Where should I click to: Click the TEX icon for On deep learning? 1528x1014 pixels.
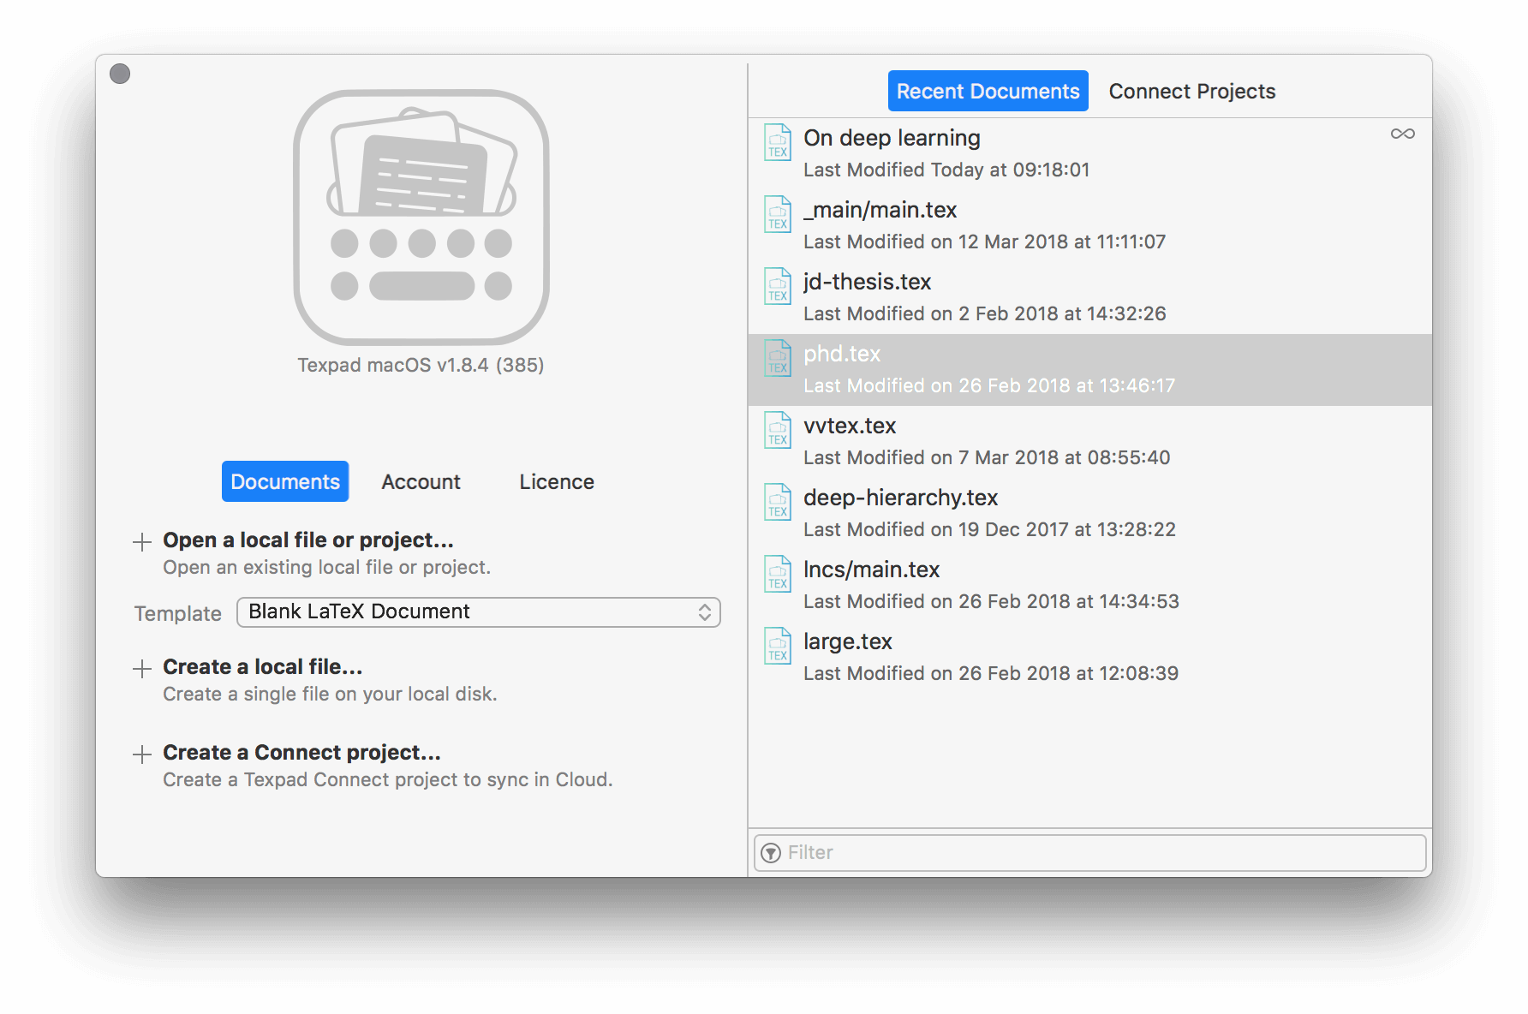point(777,142)
